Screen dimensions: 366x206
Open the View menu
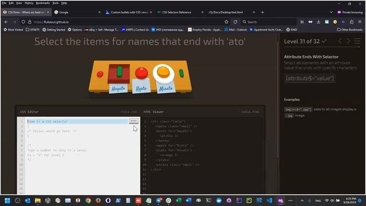(x=19, y=3)
